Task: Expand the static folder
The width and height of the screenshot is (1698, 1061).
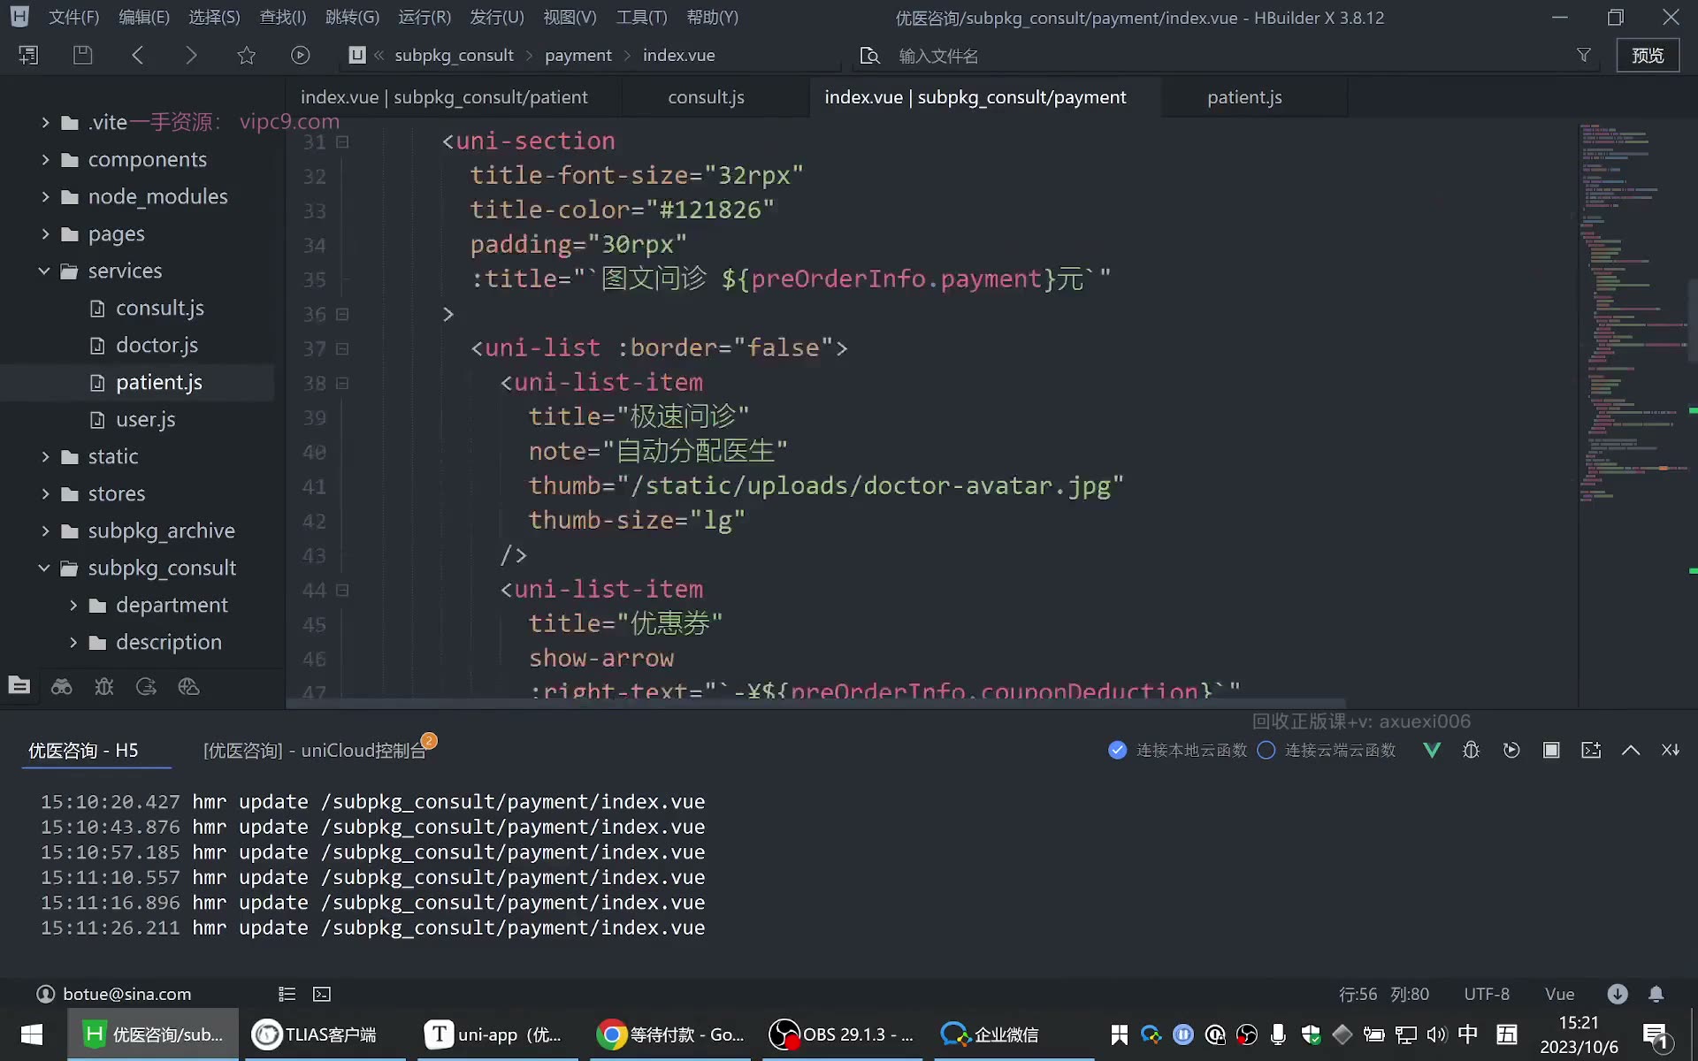Action: (45, 456)
